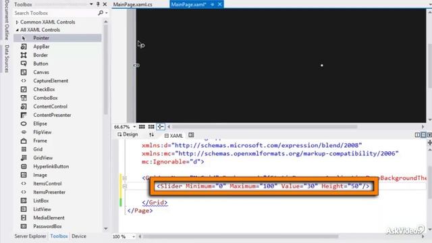The height and width of the screenshot is (243, 432).
Task: Pin the Toolbox panel
Action: tap(98, 4)
